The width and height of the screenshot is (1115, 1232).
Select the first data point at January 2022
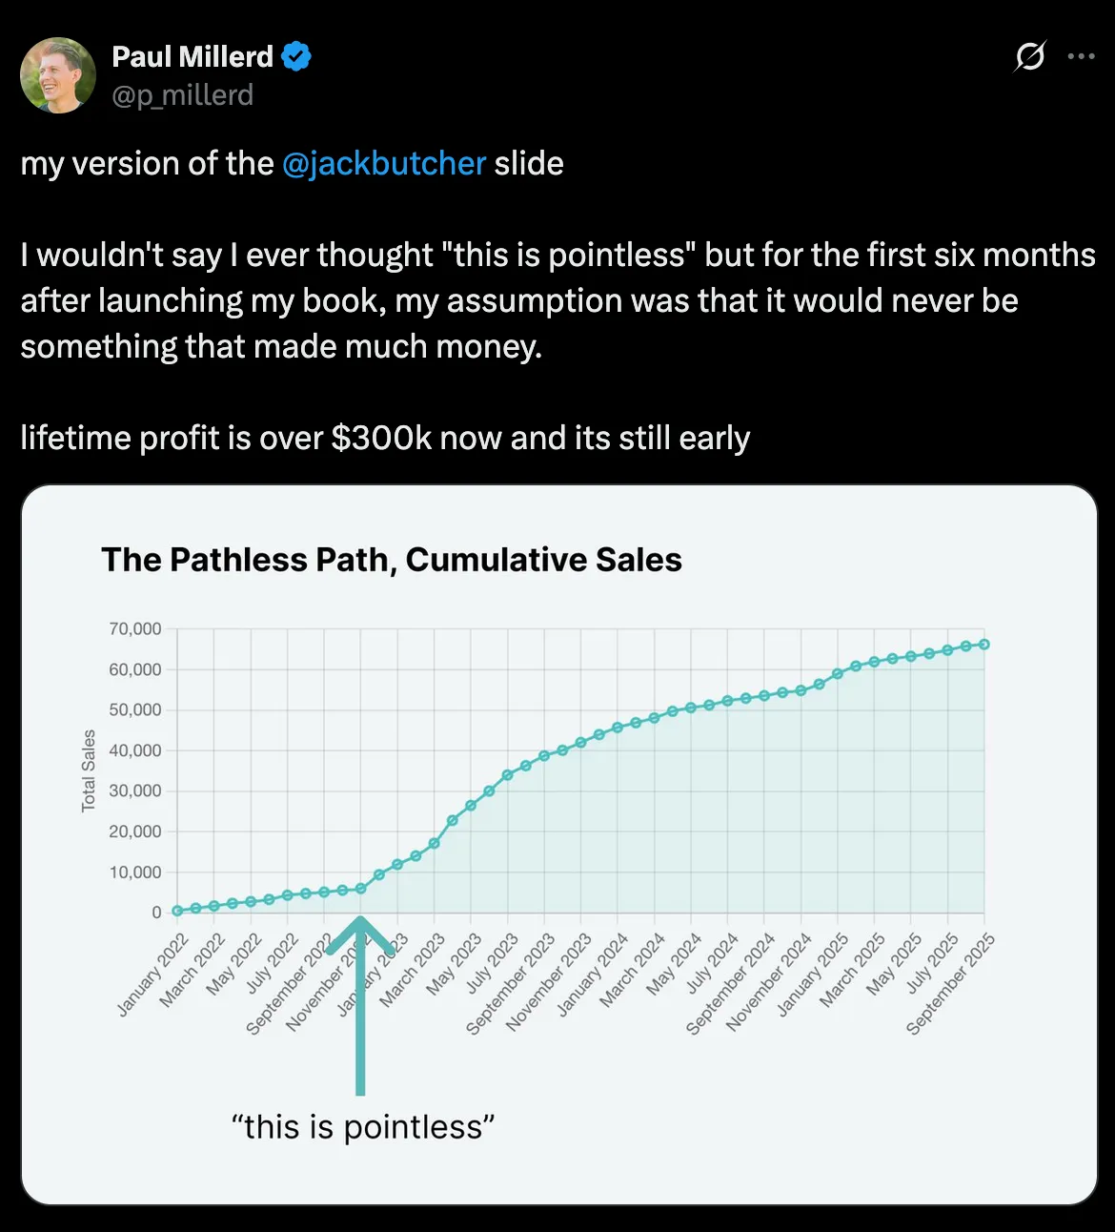pos(177,911)
